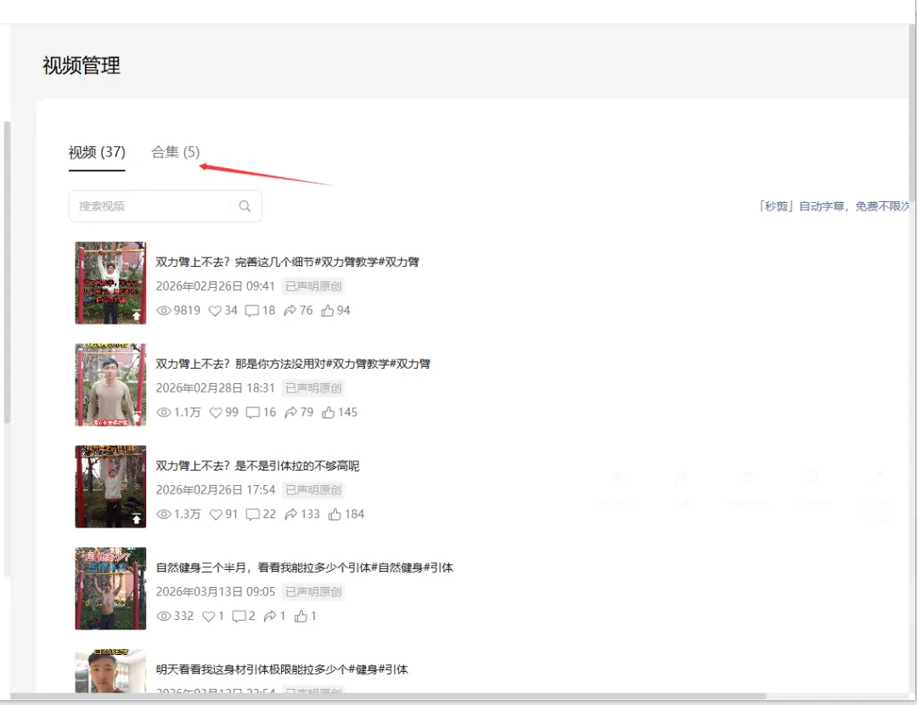Click thumbs-up icon in 自然健身三个半月 row
The width and height of the screenshot is (917, 705).
(x=301, y=616)
